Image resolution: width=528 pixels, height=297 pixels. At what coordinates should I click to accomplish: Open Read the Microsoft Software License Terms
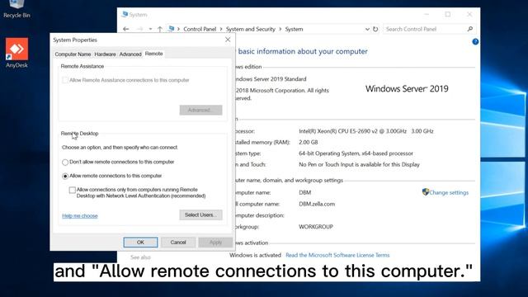(337, 255)
